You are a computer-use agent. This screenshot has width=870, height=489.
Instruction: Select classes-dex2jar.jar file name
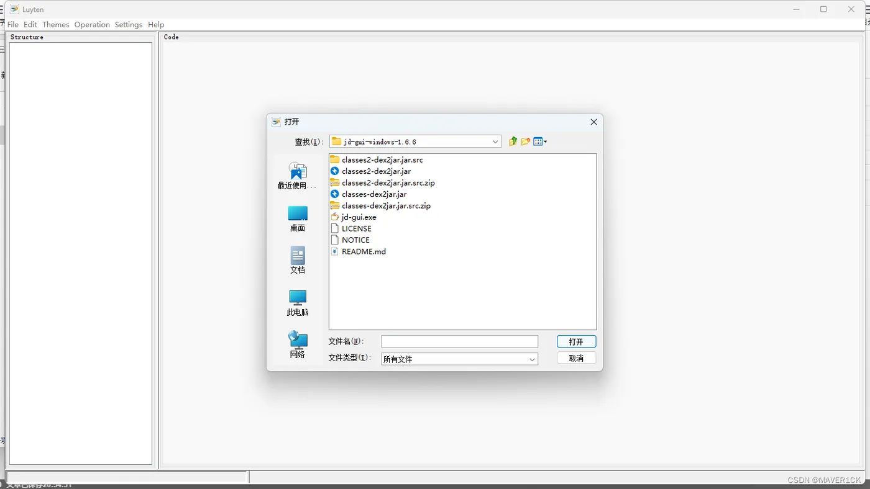[x=374, y=194]
